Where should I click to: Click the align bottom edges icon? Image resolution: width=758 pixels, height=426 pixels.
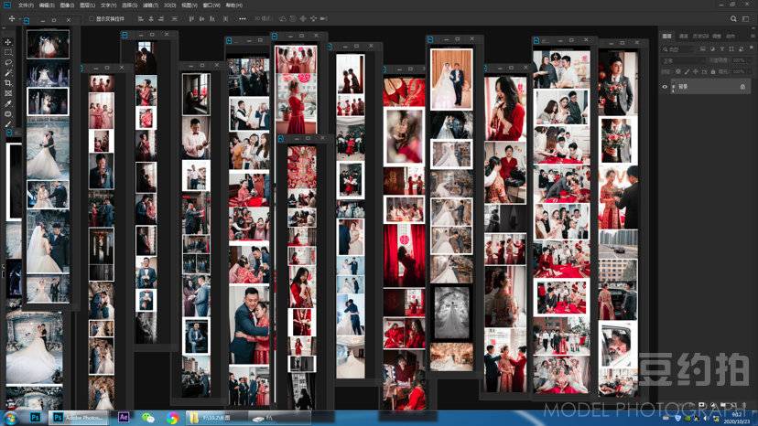point(212,19)
